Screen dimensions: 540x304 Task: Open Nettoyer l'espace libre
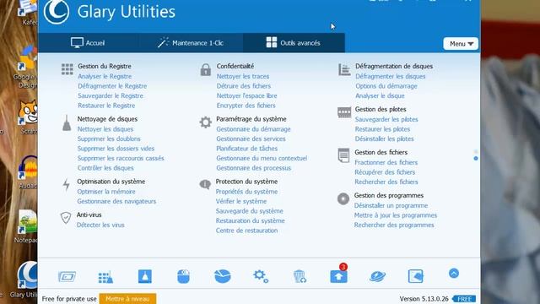tap(246, 95)
